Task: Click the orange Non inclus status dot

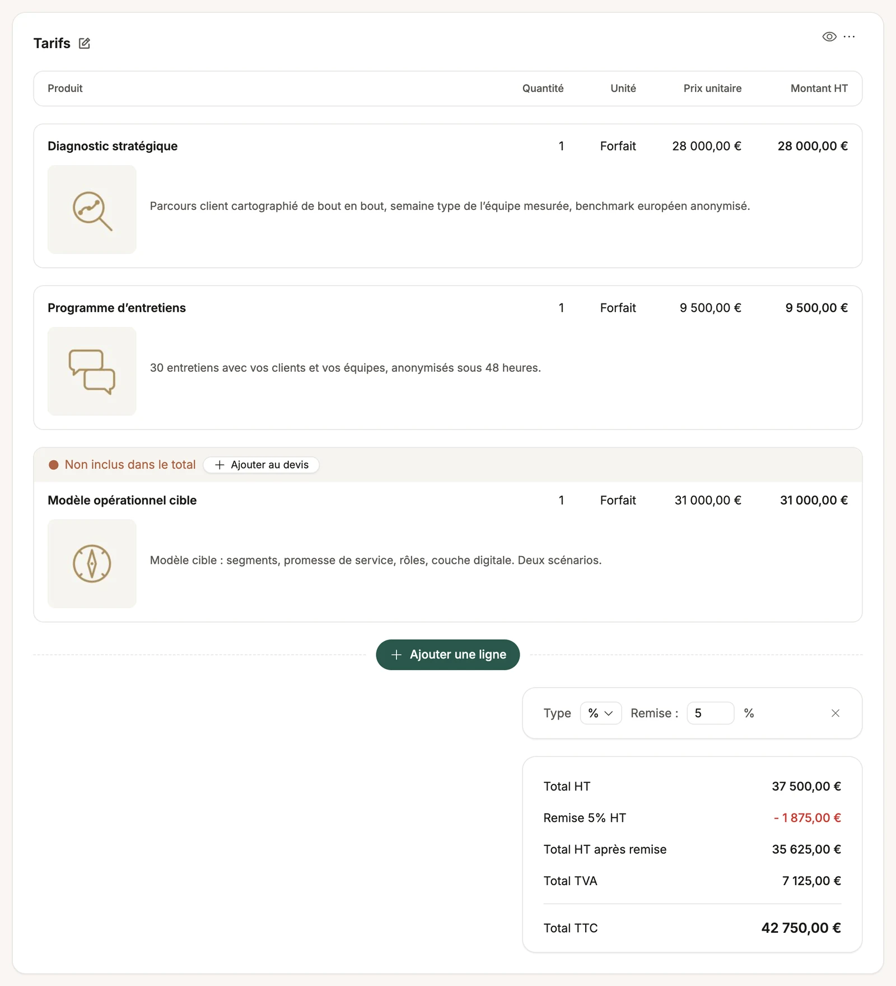Action: tap(54, 465)
